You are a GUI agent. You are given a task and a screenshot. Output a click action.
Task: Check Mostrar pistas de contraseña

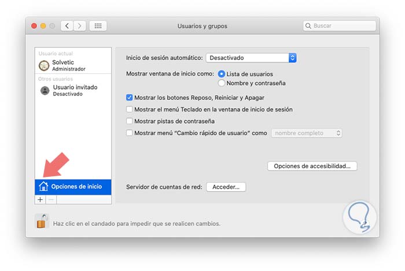pyautogui.click(x=129, y=121)
